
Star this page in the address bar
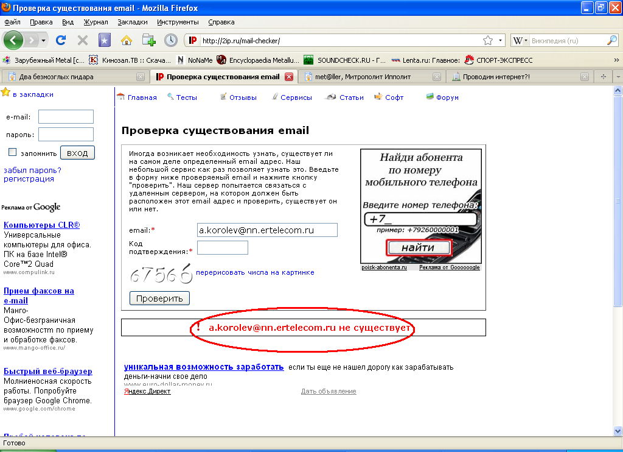(487, 40)
